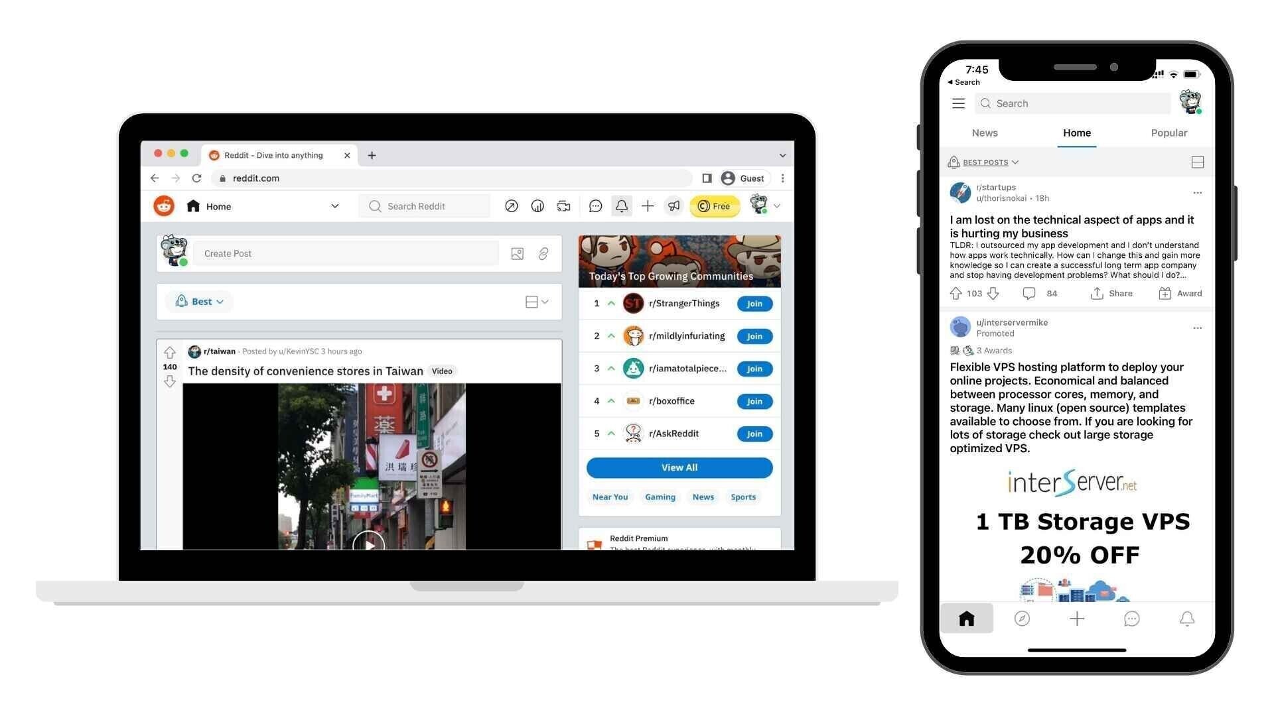This screenshot has height=716, width=1274.
Task: Expand the browser tab options menu
Action: point(780,154)
